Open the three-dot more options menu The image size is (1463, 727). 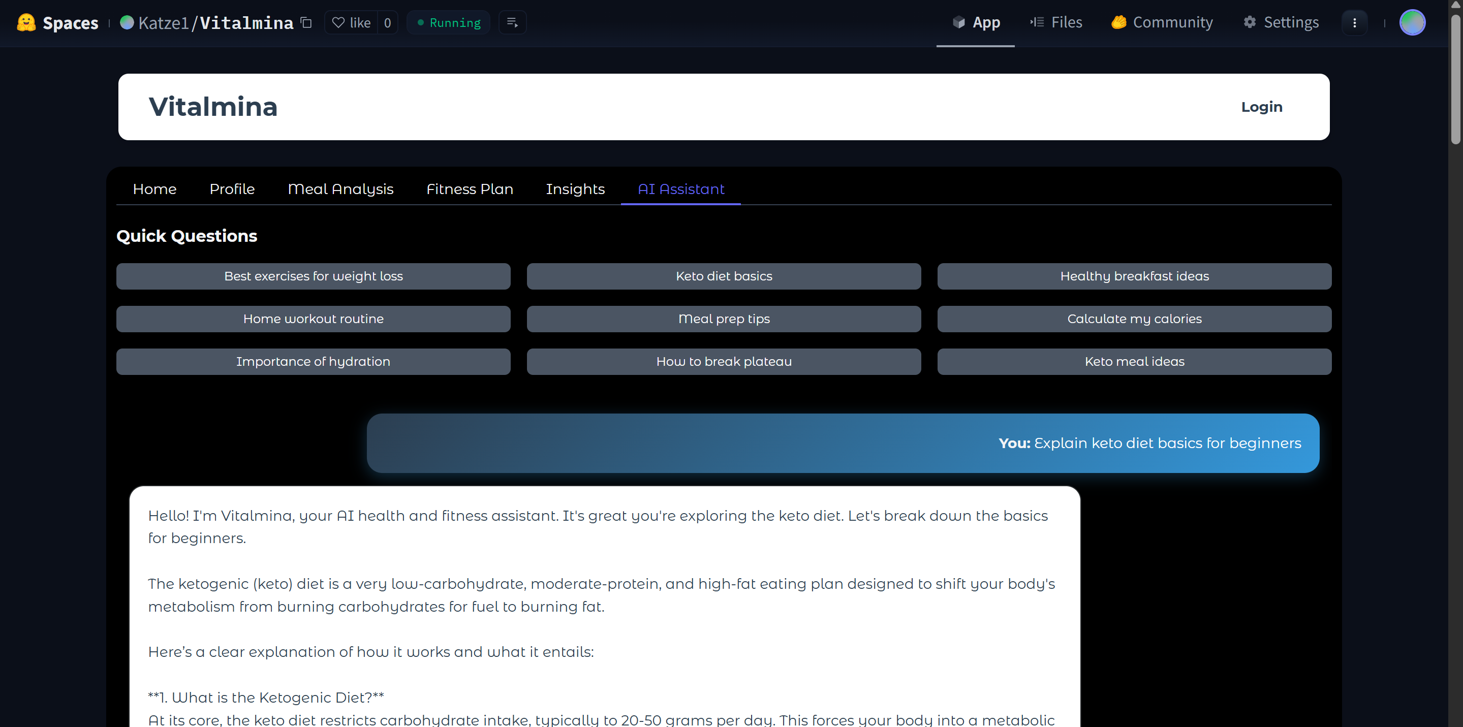1355,23
